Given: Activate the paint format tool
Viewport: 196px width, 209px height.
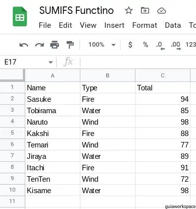Looking at the screenshot, I should 70,45.
